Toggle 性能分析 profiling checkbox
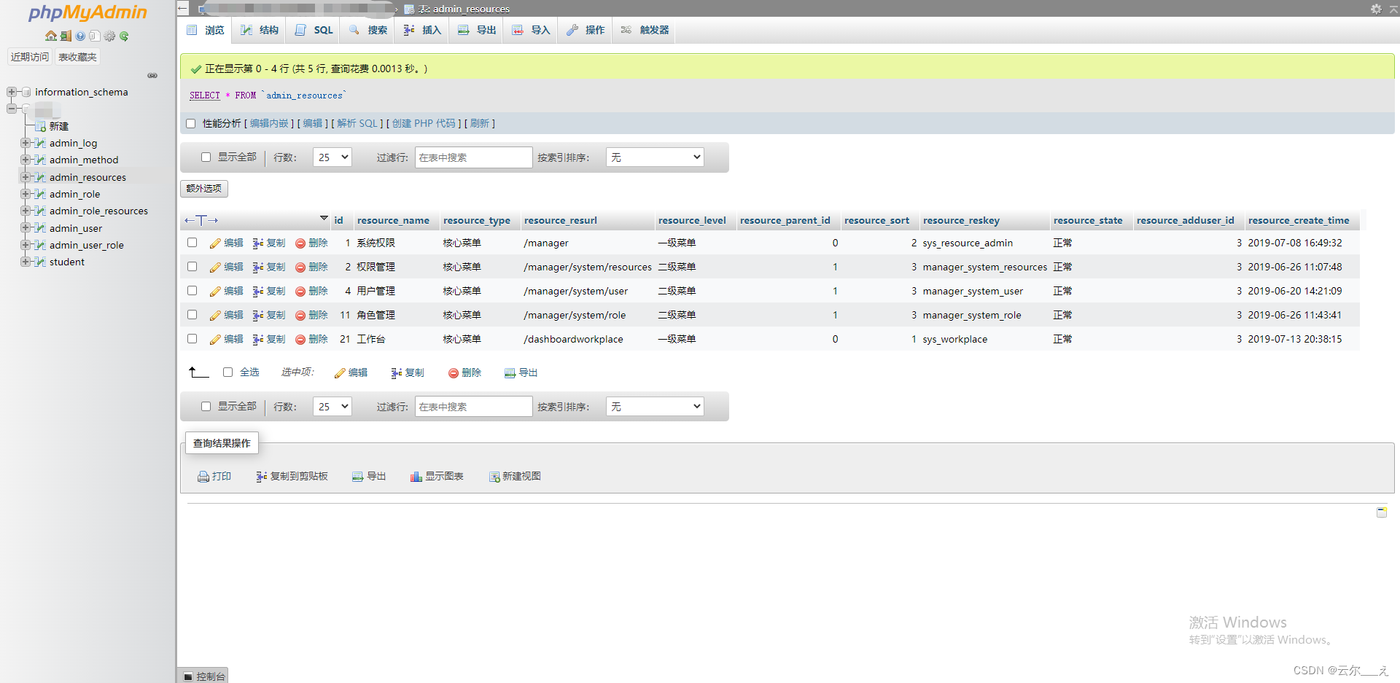Viewport: 1400px width, 683px height. (191, 124)
